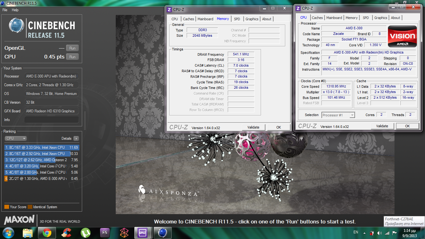425x239 pixels.
Task: Switch to About tab in Memory CPU-Z window
Action: (267, 19)
